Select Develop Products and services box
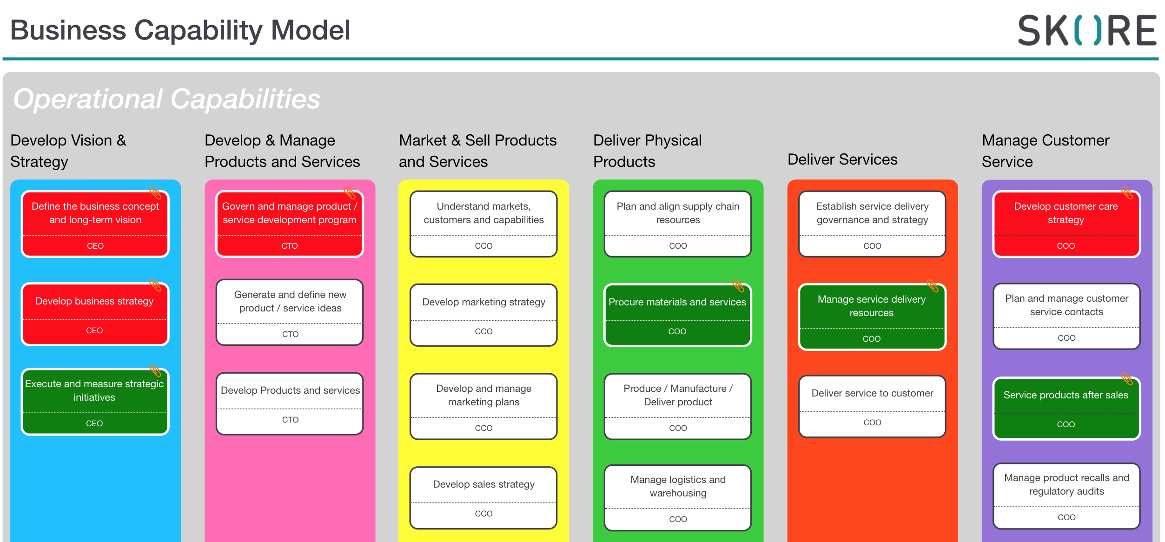Image resolution: width=1165 pixels, height=542 pixels. 290,403
